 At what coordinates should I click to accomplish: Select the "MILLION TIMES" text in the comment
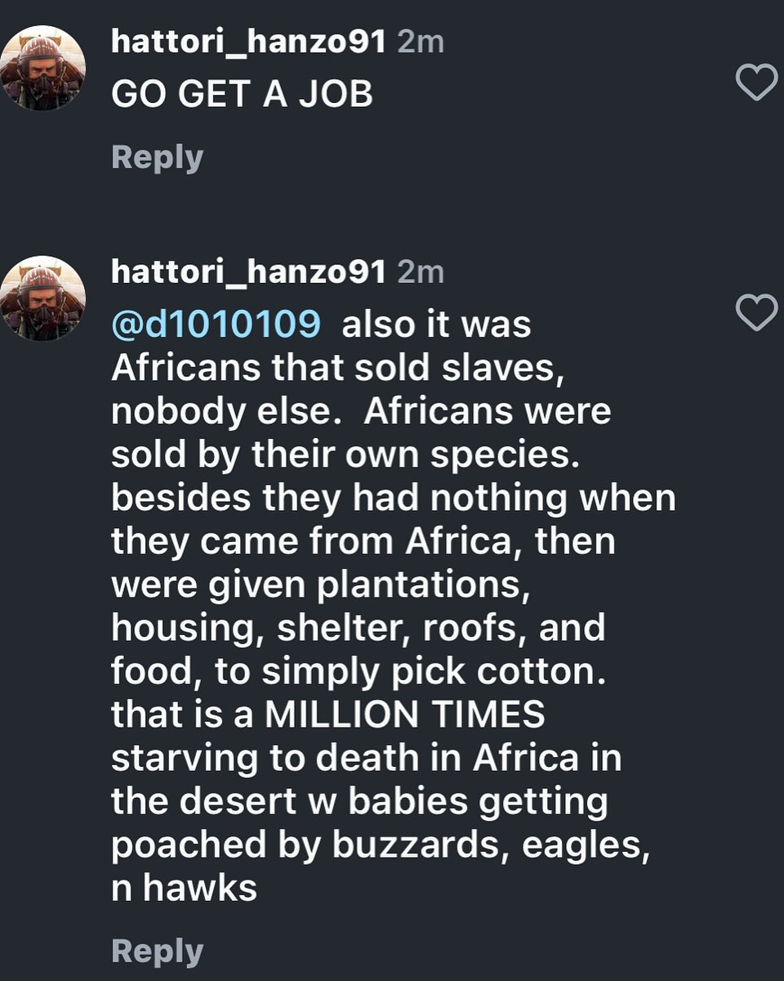coord(405,714)
